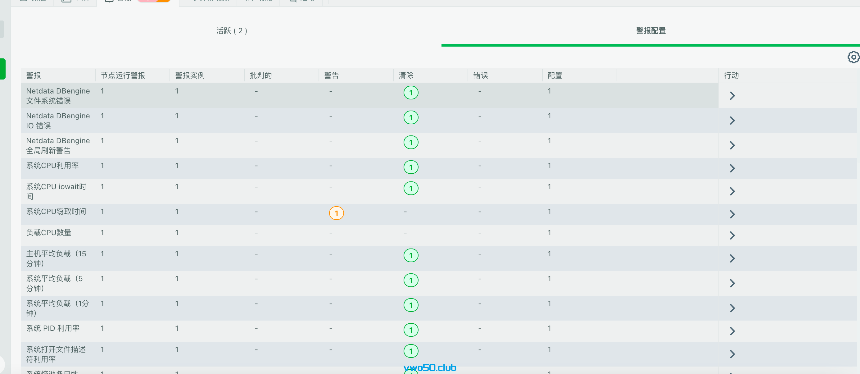Click the orange warning badge for 系统CPU窃取时间
Viewport: 860px width, 374px height.
(336, 213)
